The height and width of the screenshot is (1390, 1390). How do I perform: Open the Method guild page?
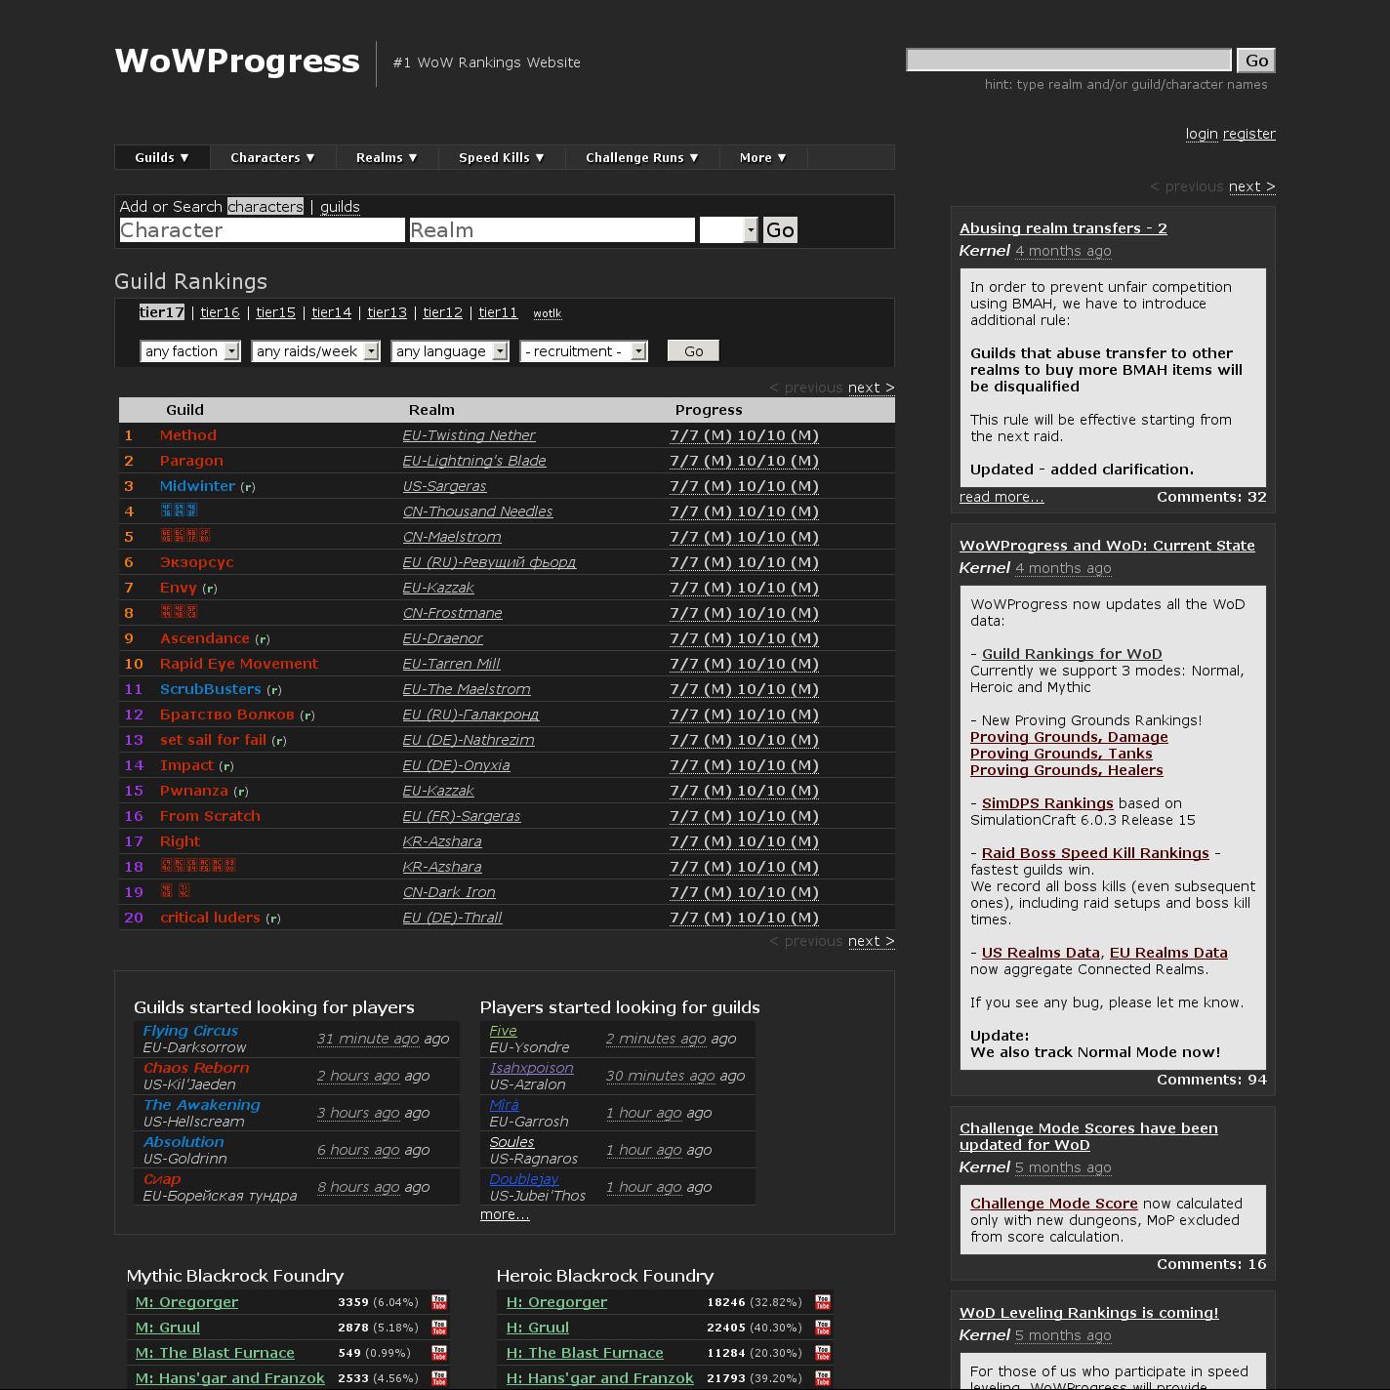click(x=188, y=435)
